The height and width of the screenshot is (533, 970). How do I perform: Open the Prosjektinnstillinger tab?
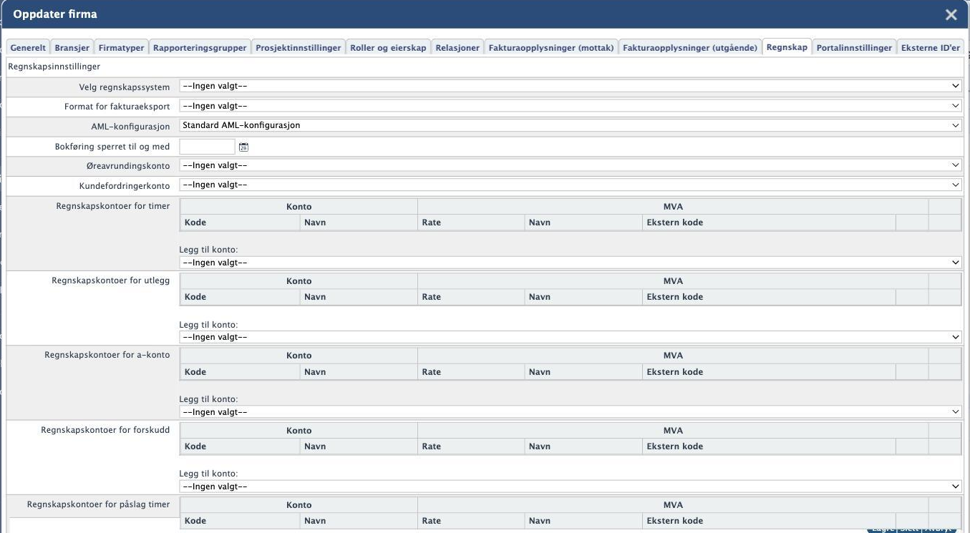click(299, 47)
